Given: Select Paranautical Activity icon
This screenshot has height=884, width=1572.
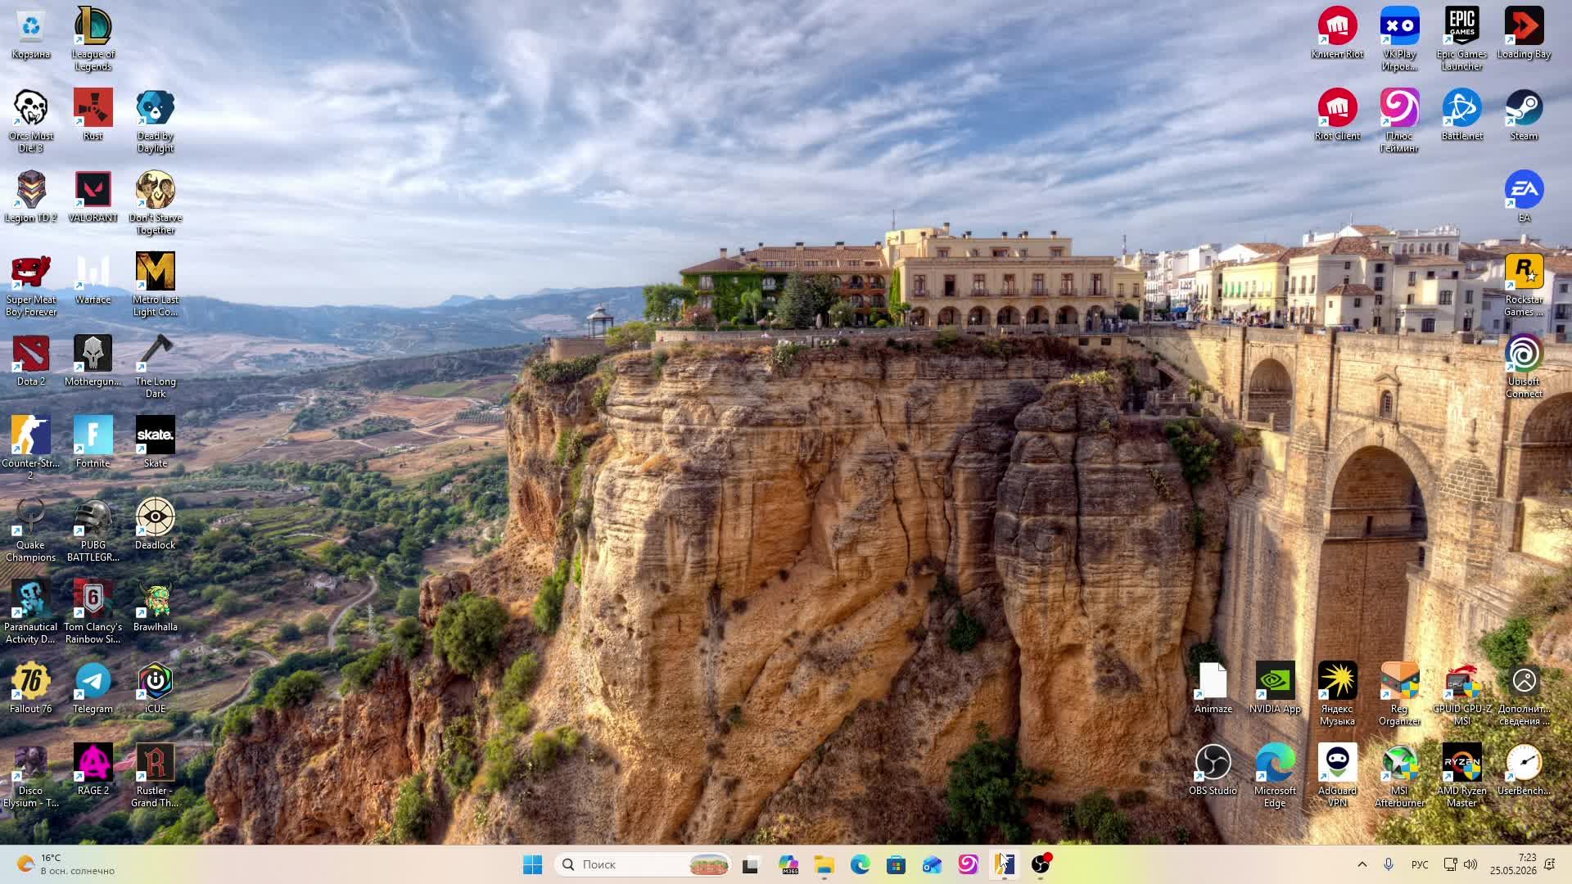Looking at the screenshot, I should click(31, 612).
